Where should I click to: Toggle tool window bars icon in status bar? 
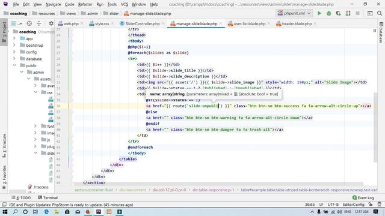pyautogui.click(x=4, y=205)
